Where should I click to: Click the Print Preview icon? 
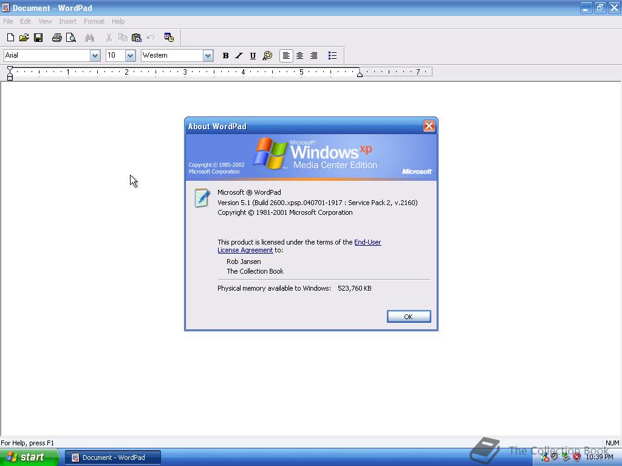71,38
